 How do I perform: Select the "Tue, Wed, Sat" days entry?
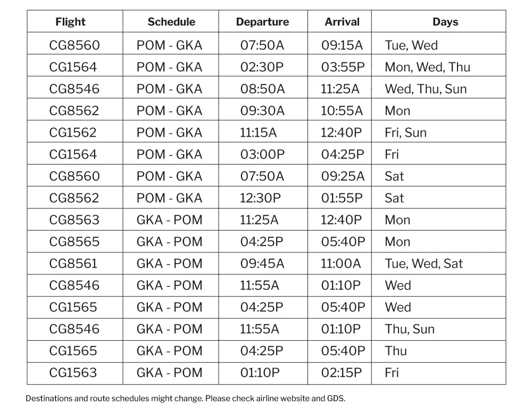tap(424, 264)
